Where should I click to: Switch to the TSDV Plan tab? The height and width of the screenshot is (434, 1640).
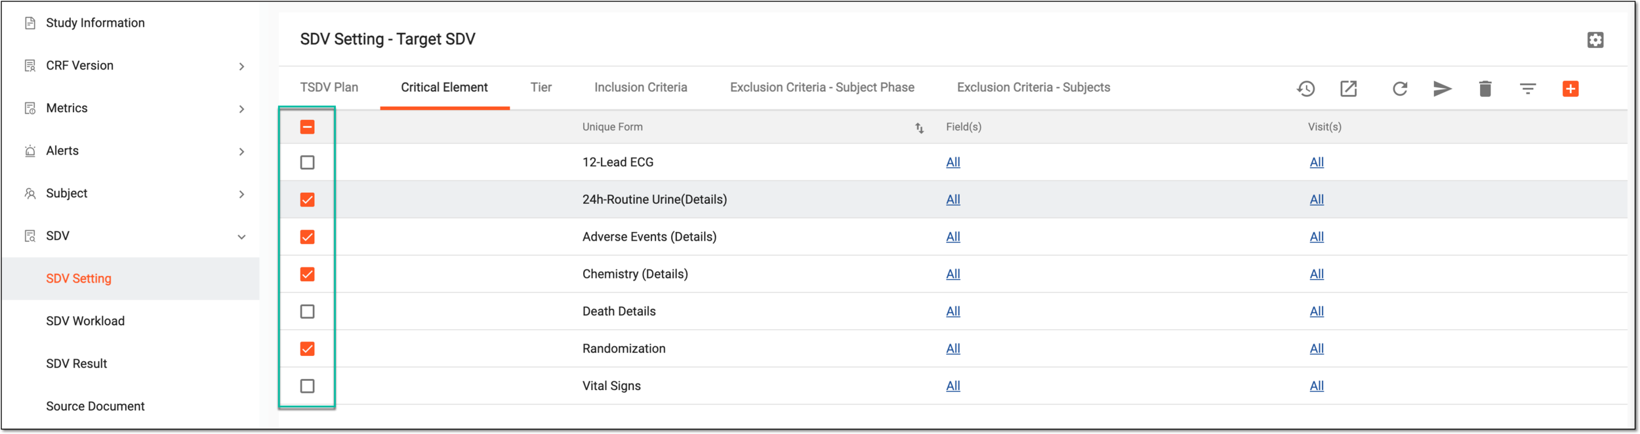click(329, 88)
